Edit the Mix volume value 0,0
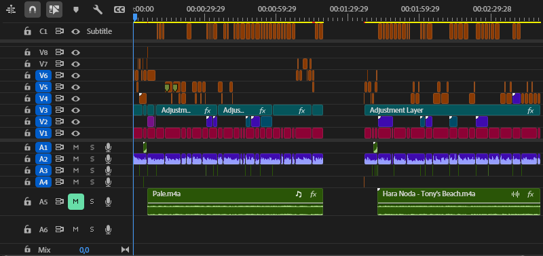This screenshot has height=256, width=543. pyautogui.click(x=84, y=250)
